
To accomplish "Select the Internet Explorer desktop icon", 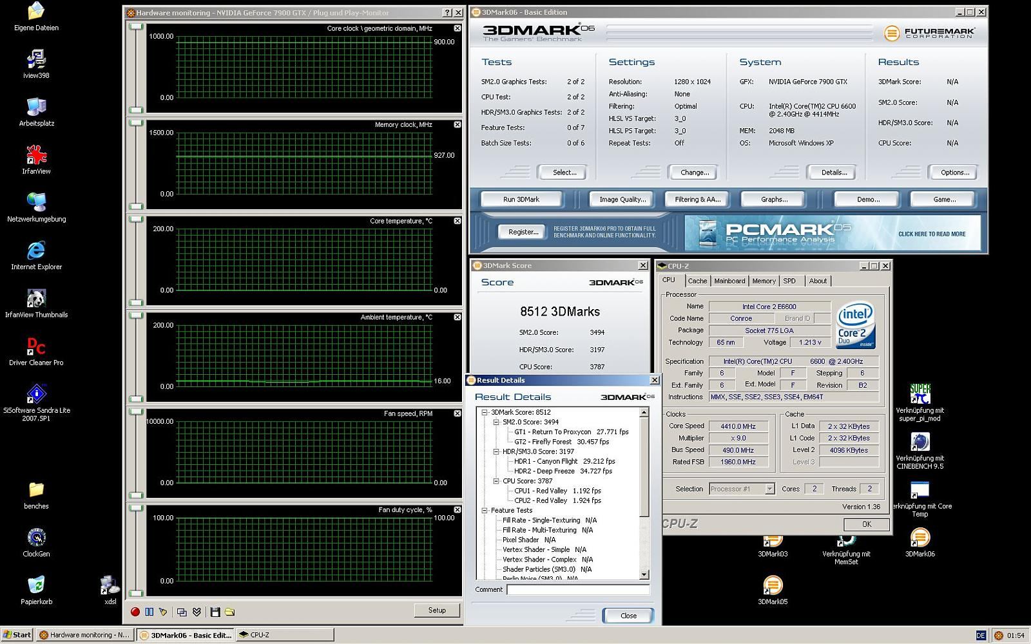I will coord(36,256).
